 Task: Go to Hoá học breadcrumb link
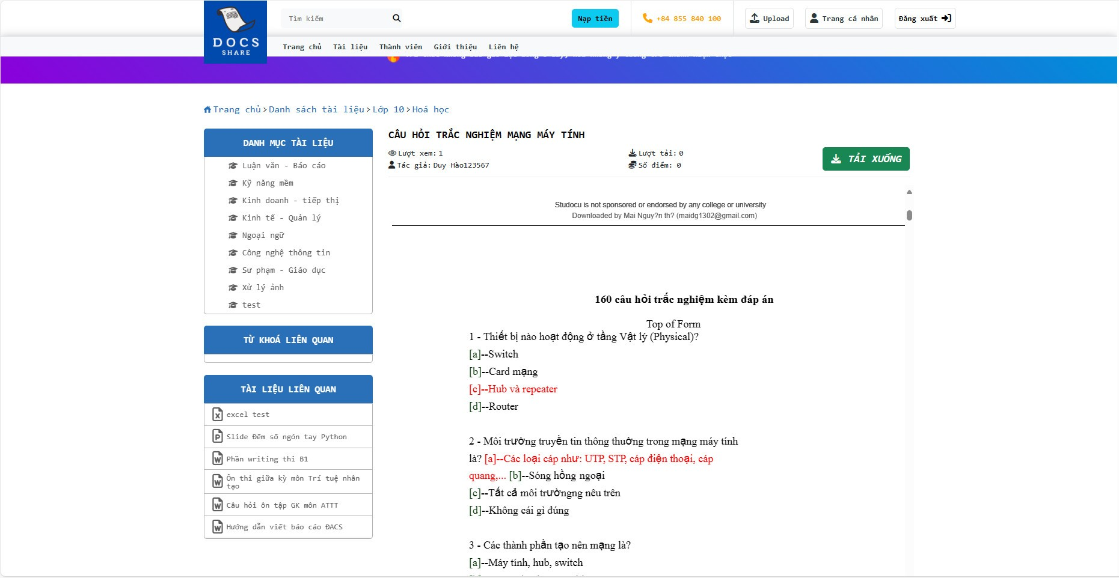coord(431,109)
